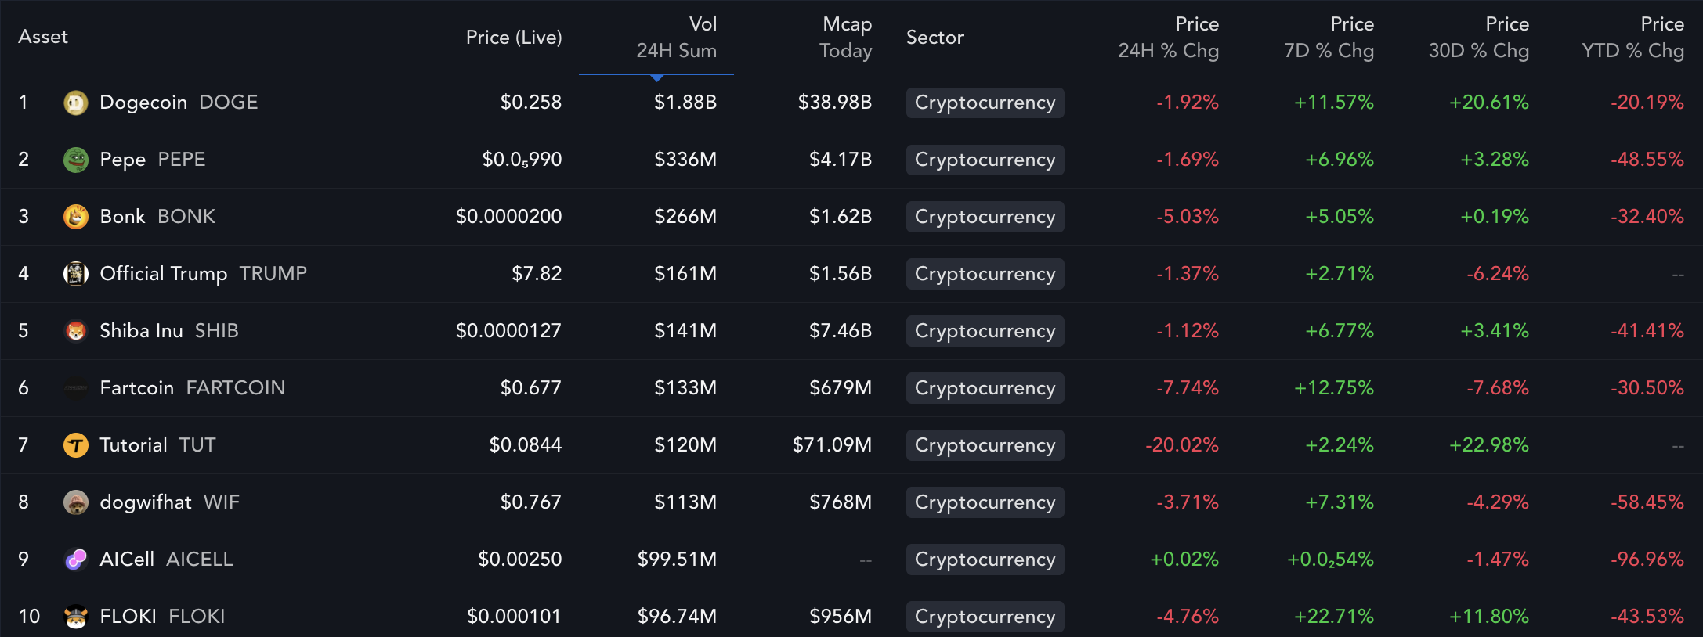
Task: Click the Asset column header
Action: click(43, 37)
